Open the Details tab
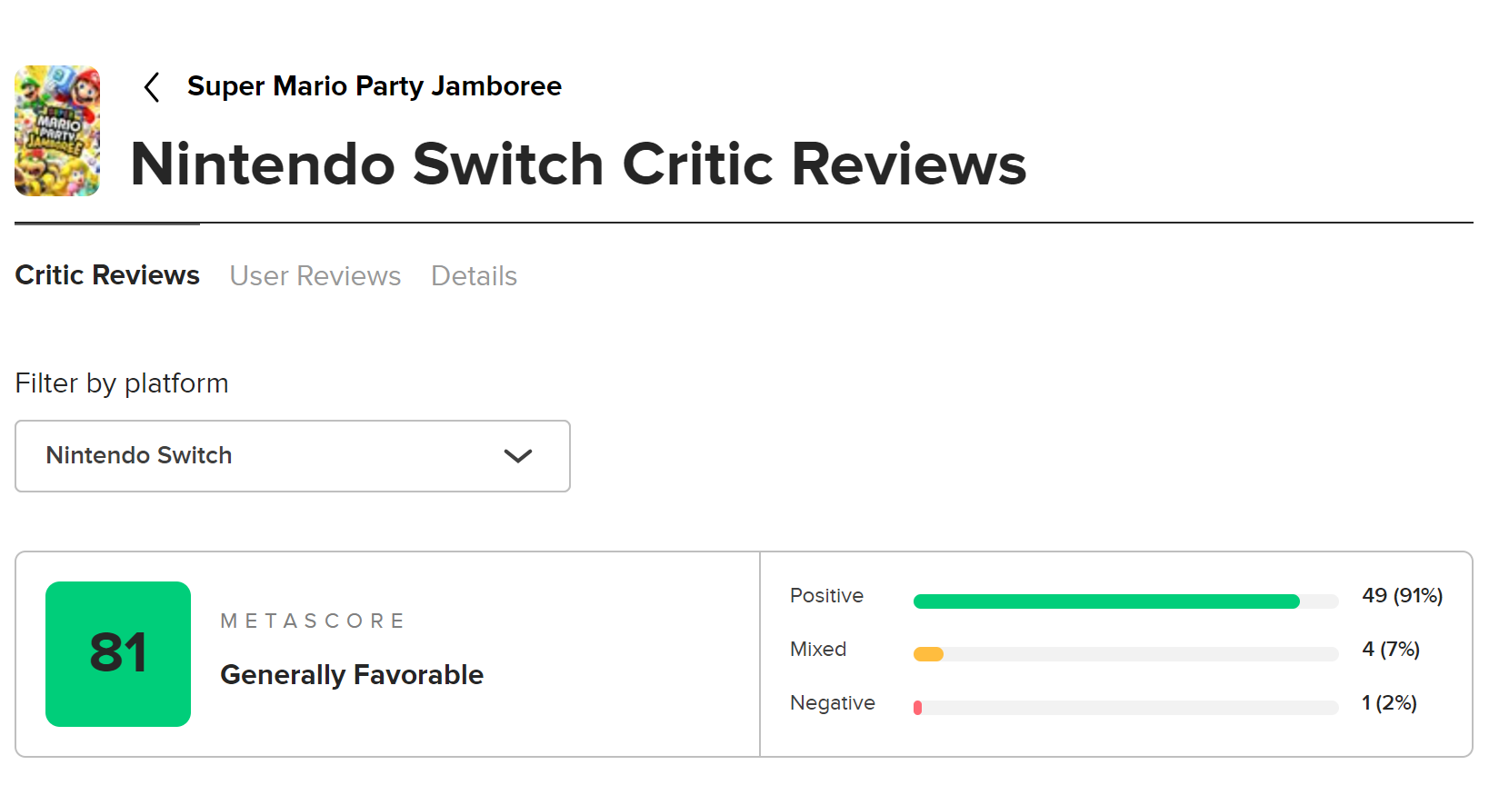 (x=474, y=276)
